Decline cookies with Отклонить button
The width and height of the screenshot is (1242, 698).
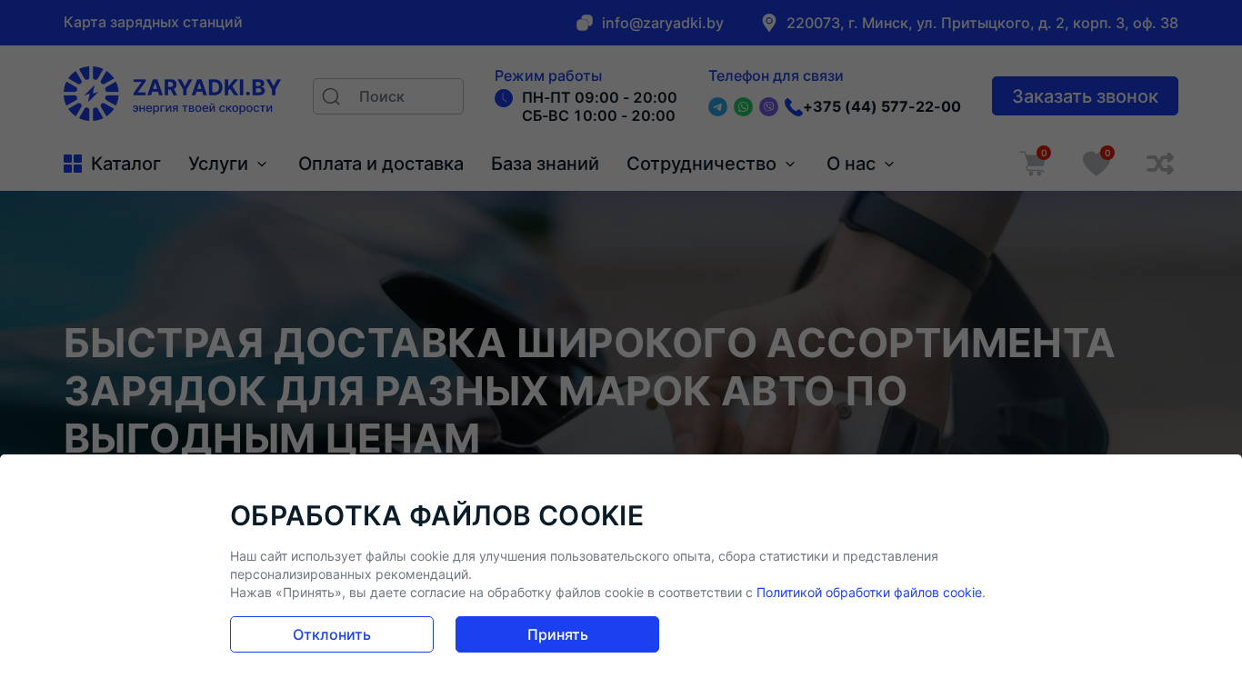pyautogui.click(x=332, y=634)
